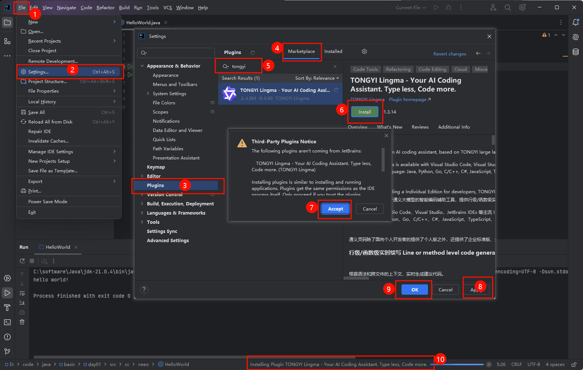Choose Settings... from File menu

click(x=69, y=72)
